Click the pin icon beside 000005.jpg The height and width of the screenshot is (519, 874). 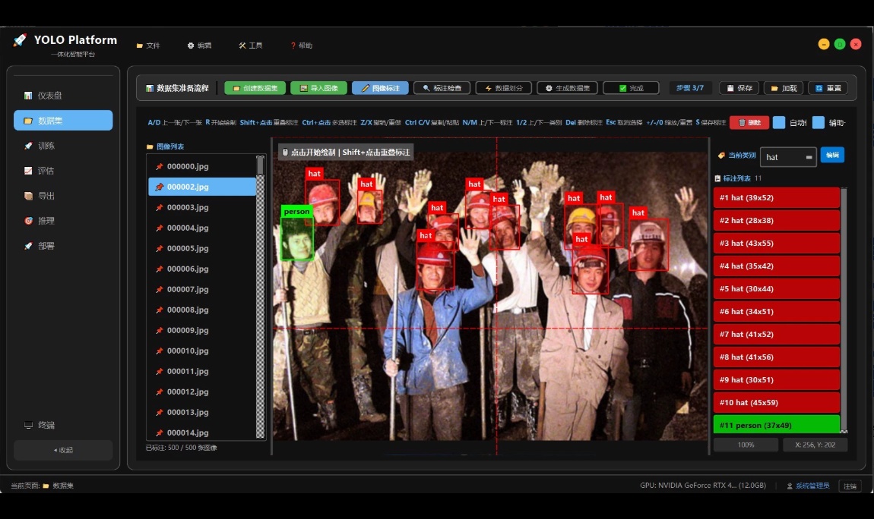pyautogui.click(x=160, y=248)
